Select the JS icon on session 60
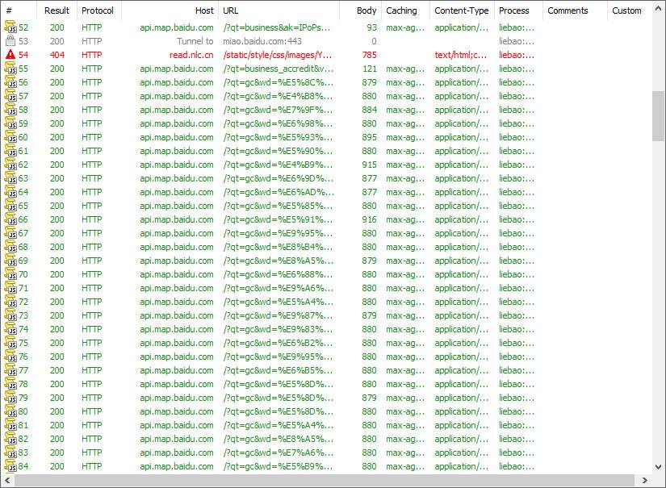 10,137
